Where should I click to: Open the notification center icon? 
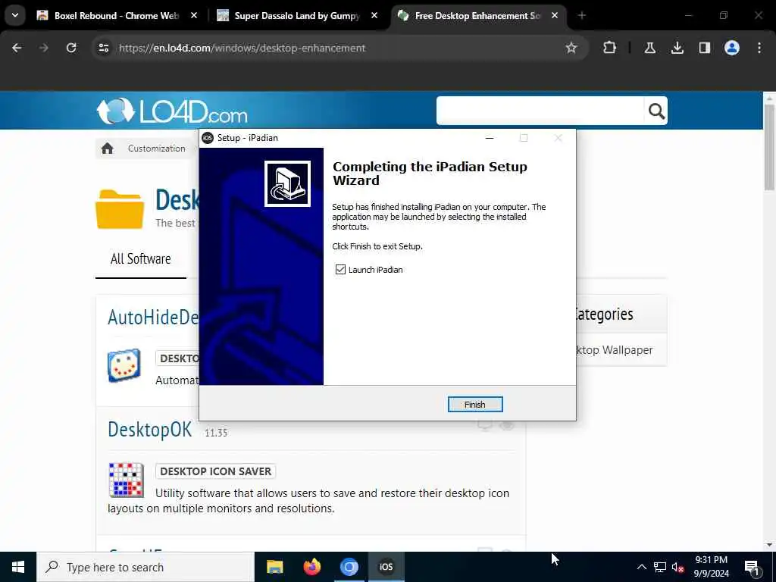[753, 567]
